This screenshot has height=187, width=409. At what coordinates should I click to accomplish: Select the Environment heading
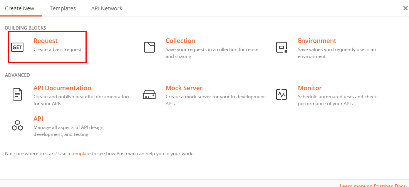[317, 41]
